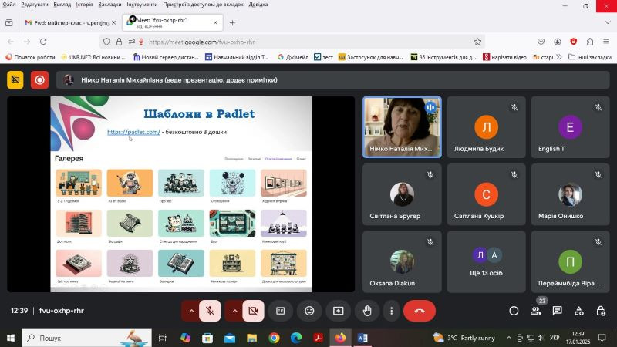The height and width of the screenshot is (347, 617).
Task: Open the activities panel
Action: coord(579,311)
